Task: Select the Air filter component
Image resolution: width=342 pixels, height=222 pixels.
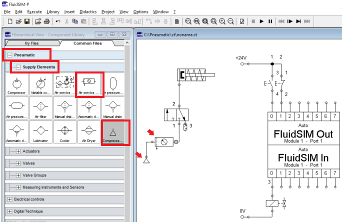Action: point(41,108)
